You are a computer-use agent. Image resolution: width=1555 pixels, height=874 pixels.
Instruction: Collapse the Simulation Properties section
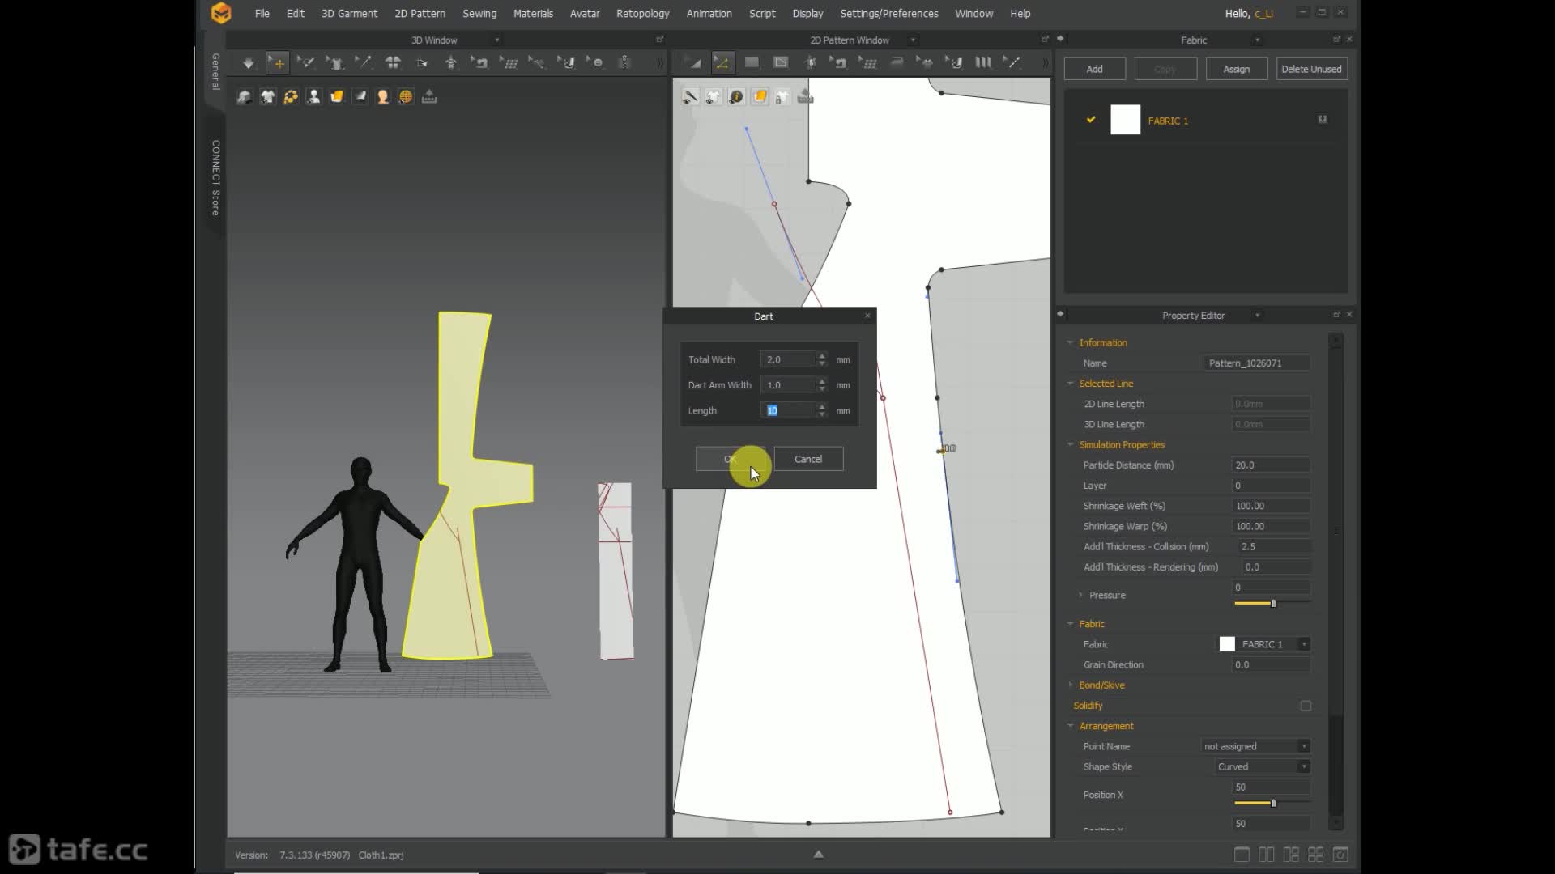pyautogui.click(x=1070, y=444)
